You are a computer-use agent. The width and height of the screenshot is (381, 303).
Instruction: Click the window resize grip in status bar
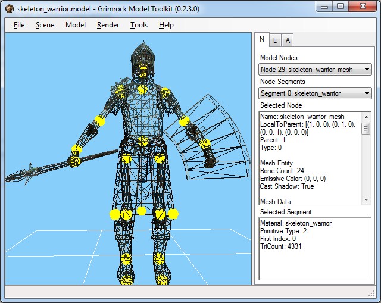pos(371,293)
